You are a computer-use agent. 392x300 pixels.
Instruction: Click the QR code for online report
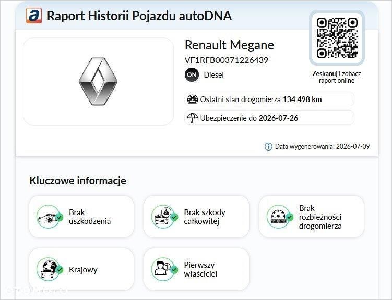(x=337, y=38)
